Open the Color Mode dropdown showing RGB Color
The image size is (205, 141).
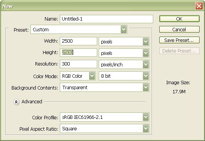pyautogui.click(x=78, y=76)
